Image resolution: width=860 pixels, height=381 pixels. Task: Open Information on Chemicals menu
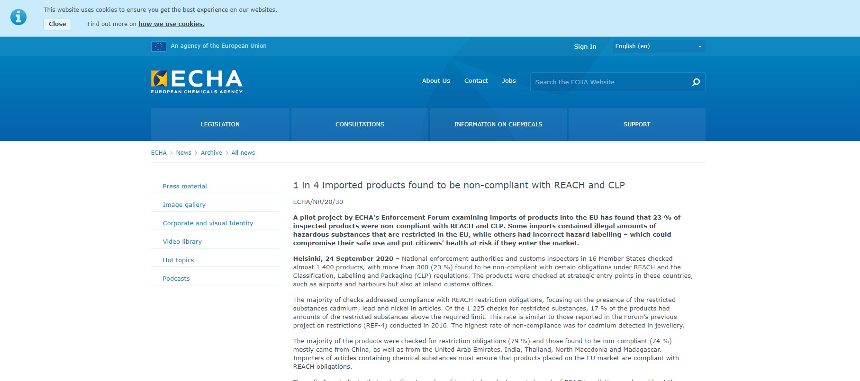[498, 124]
